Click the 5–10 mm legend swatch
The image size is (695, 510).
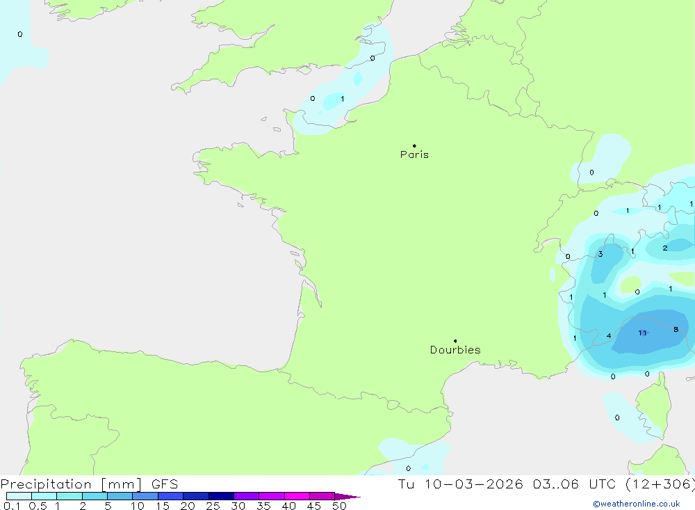[x=120, y=496]
